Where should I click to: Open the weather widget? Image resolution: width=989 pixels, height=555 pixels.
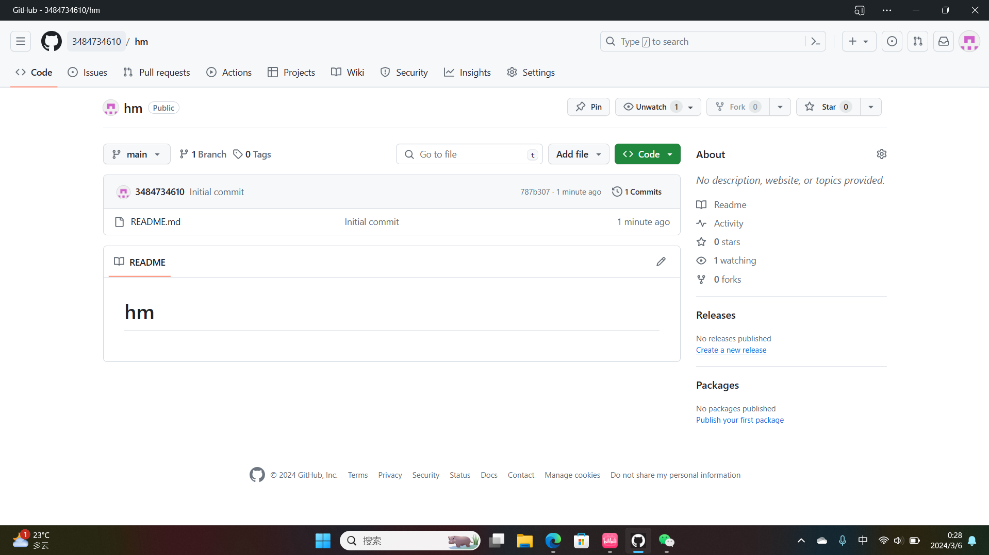point(31,541)
